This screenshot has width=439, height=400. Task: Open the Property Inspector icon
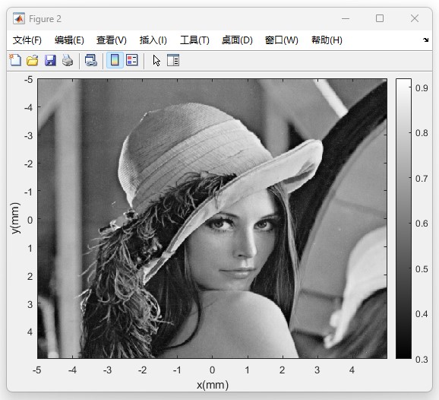click(x=173, y=60)
